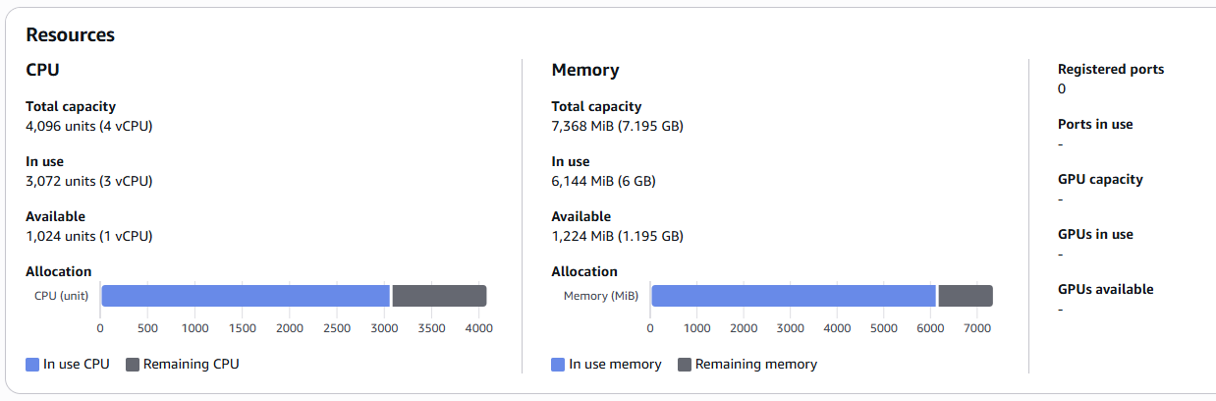Click the blue in-use segment of Memory bar
Screen dimensions: 1216x401
click(x=794, y=296)
